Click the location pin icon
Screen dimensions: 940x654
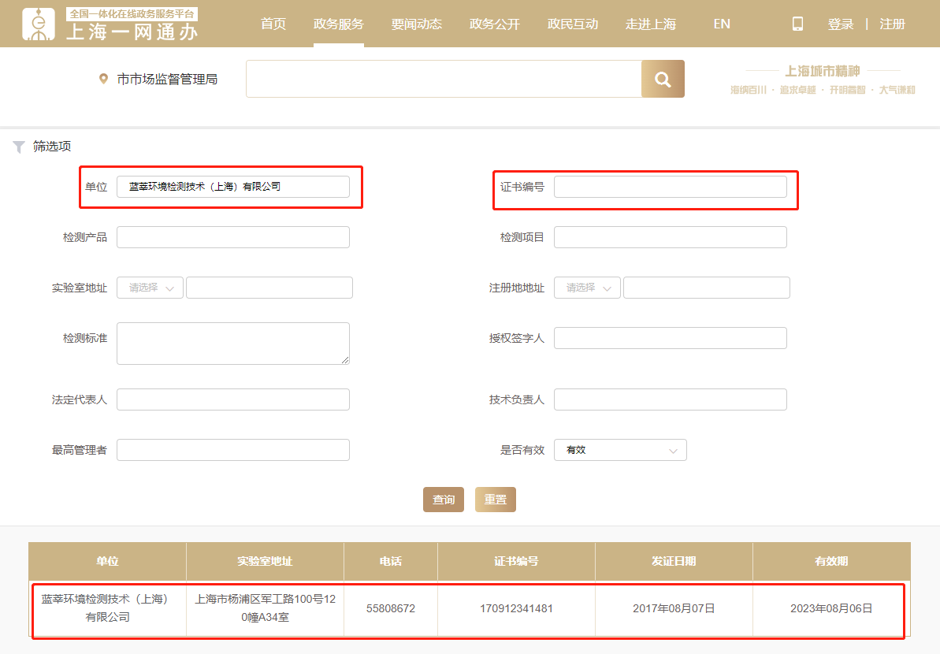(x=103, y=79)
